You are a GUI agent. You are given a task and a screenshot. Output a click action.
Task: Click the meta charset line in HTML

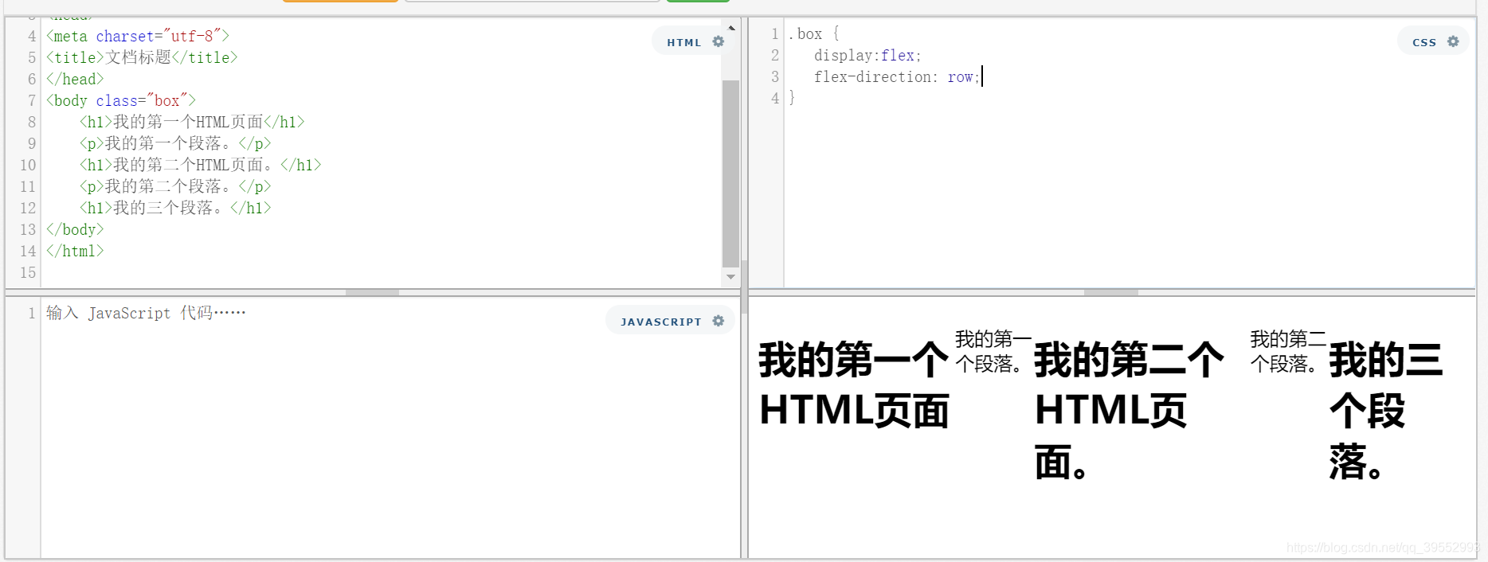(x=138, y=36)
